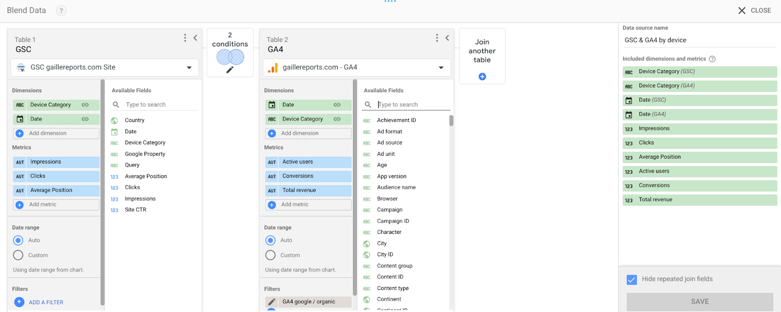Open gaillereports.com - GA4 data source dropdown
This screenshot has width=781, height=312.
(x=357, y=67)
